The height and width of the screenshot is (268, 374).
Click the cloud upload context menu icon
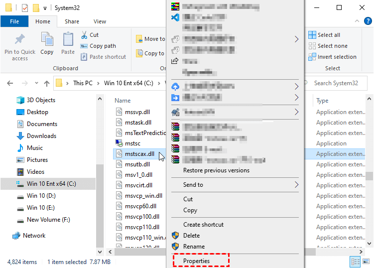[175, 86]
